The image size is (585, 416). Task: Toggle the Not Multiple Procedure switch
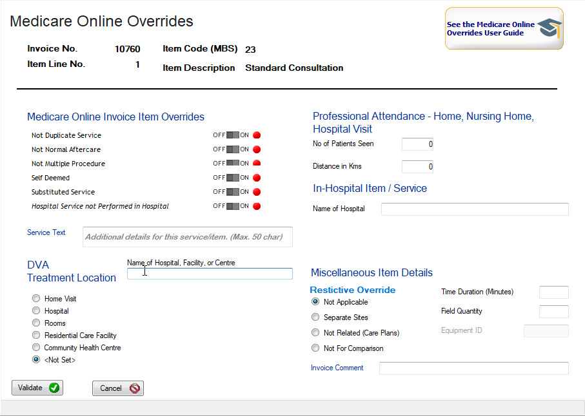(232, 164)
